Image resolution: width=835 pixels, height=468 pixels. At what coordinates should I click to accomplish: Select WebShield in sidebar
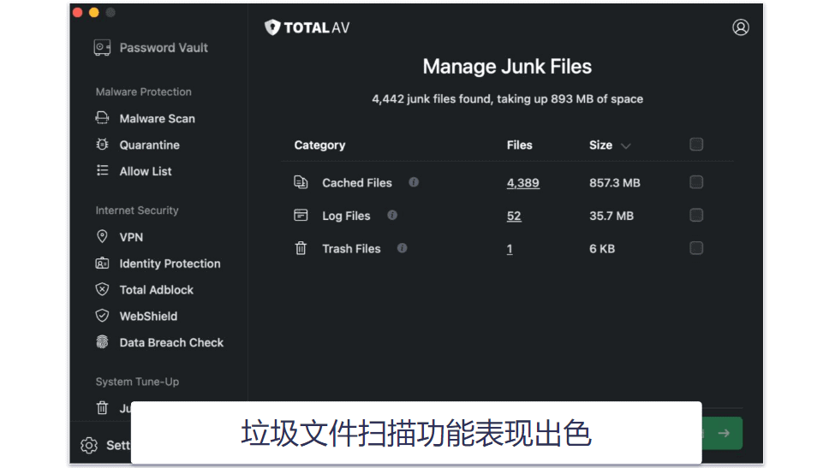(x=148, y=317)
